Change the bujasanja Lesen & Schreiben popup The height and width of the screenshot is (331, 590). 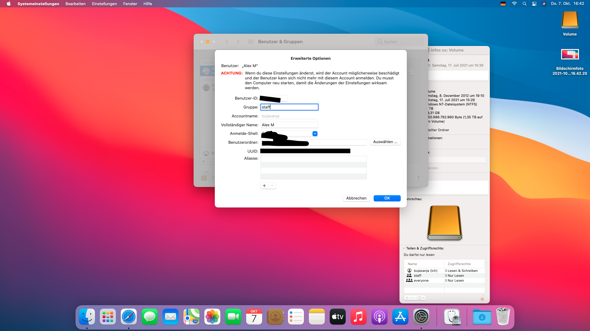tap(462, 271)
